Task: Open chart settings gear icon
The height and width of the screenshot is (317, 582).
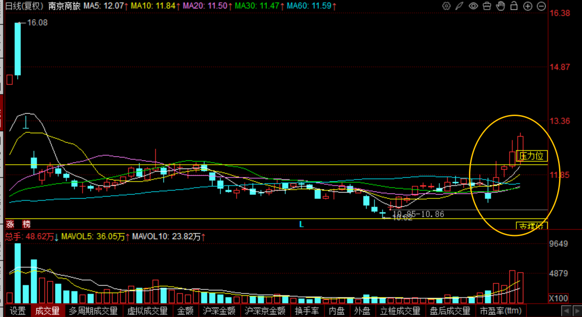Action: 446,6
